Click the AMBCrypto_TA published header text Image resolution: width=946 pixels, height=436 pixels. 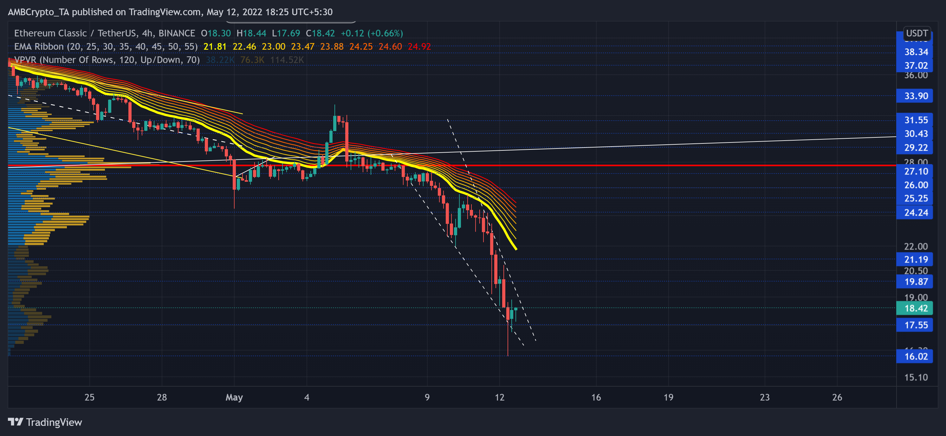coord(170,12)
